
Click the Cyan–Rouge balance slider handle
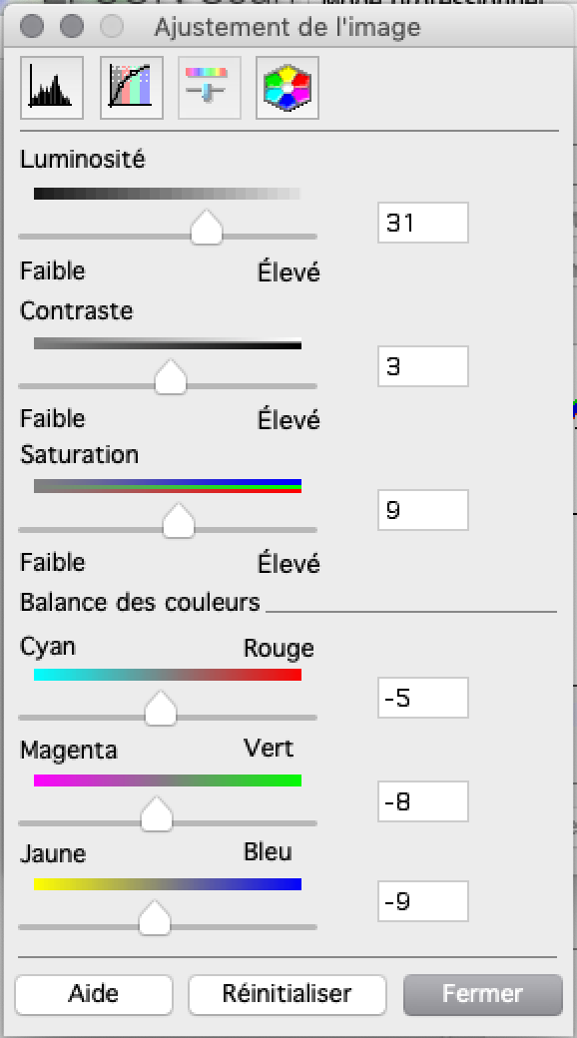(x=161, y=709)
